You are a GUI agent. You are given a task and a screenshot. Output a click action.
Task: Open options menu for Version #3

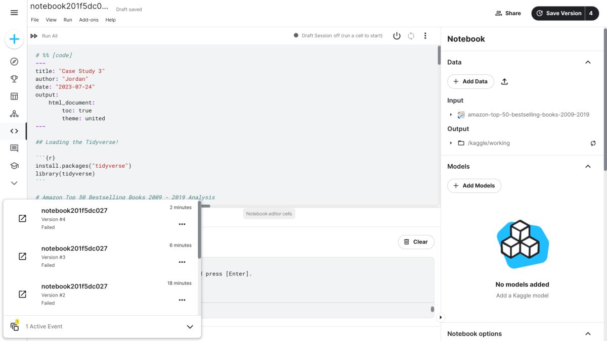pos(182,262)
